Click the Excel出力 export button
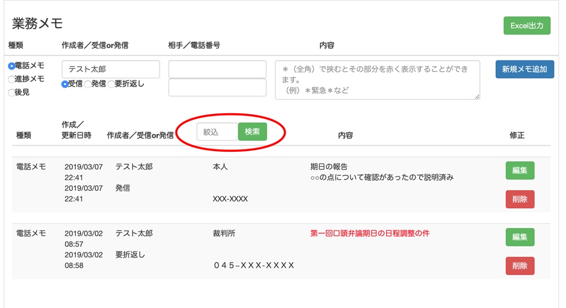 (526, 25)
